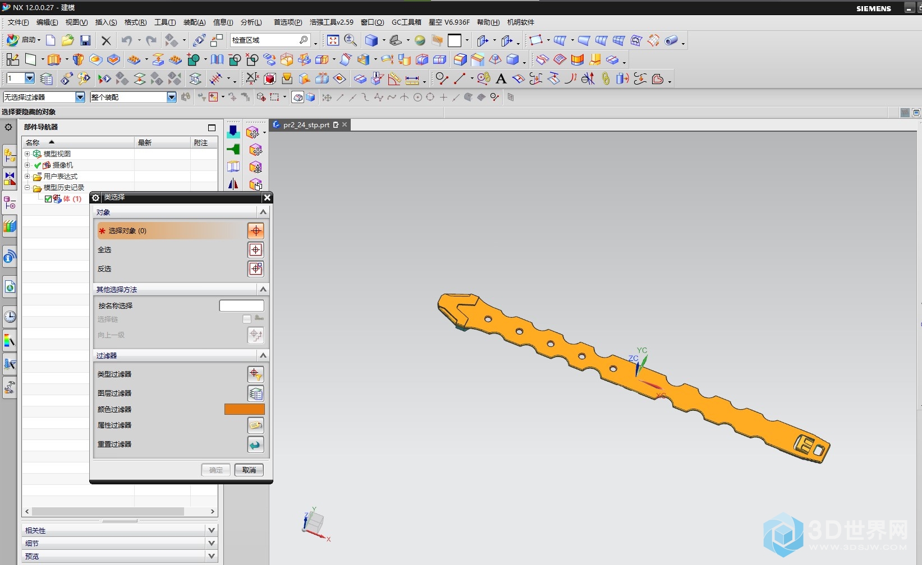922x565 pixels.
Task: Toggle the 体 (1) body checkbox
Action: [48, 199]
